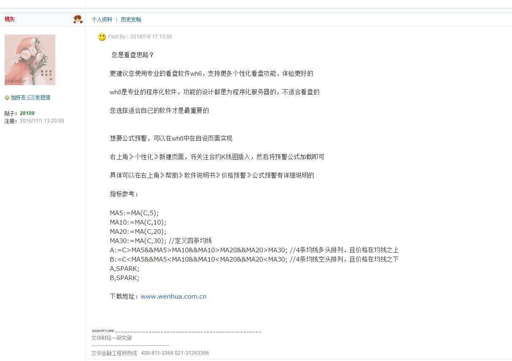This screenshot has width=512, height=361.
Task: Click the line starting 想要公式预警
Action: point(171,139)
